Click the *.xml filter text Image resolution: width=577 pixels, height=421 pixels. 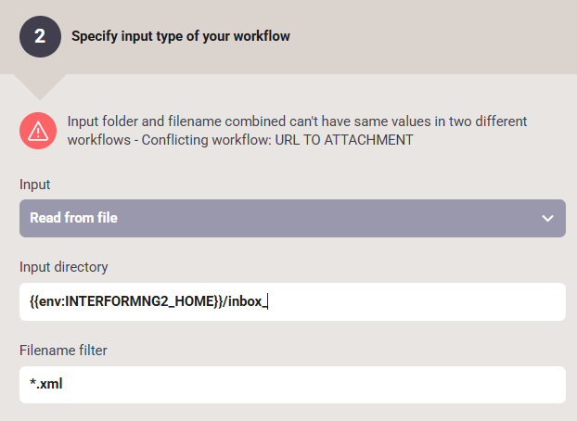[x=46, y=384]
